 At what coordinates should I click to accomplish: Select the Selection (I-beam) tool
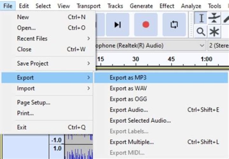pos(201,18)
